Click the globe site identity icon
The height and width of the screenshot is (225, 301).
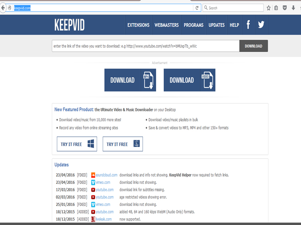(10, 8)
